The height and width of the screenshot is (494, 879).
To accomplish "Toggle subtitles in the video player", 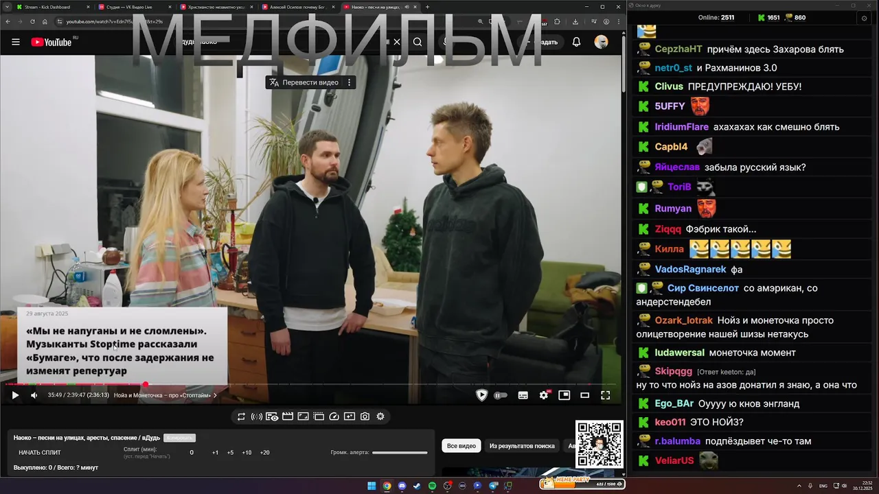I will 523,395.
